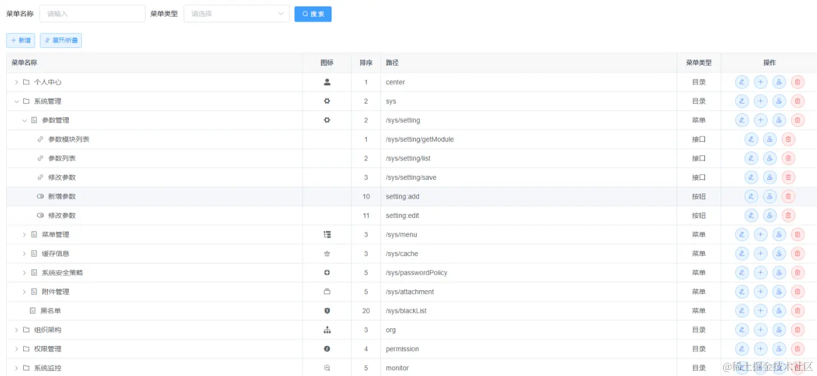Expand the 菜单管理 tree node
The width and height of the screenshot is (817, 376).
pyautogui.click(x=24, y=234)
